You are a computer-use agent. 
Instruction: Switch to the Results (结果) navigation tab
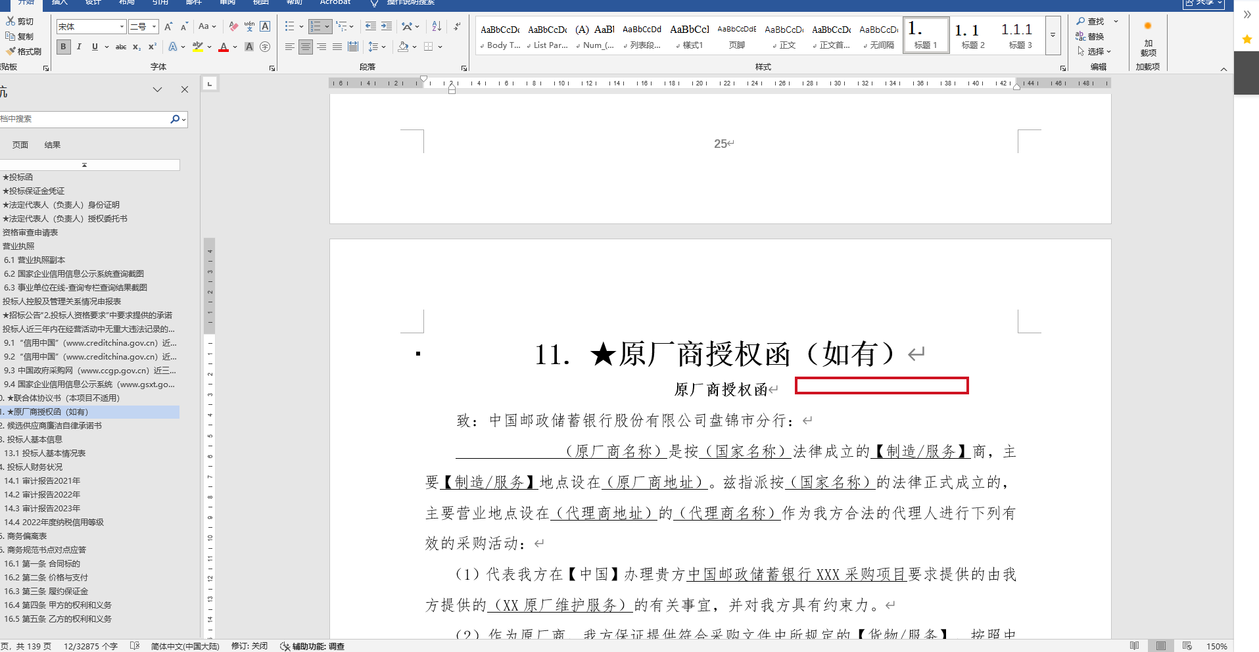pyautogui.click(x=53, y=145)
